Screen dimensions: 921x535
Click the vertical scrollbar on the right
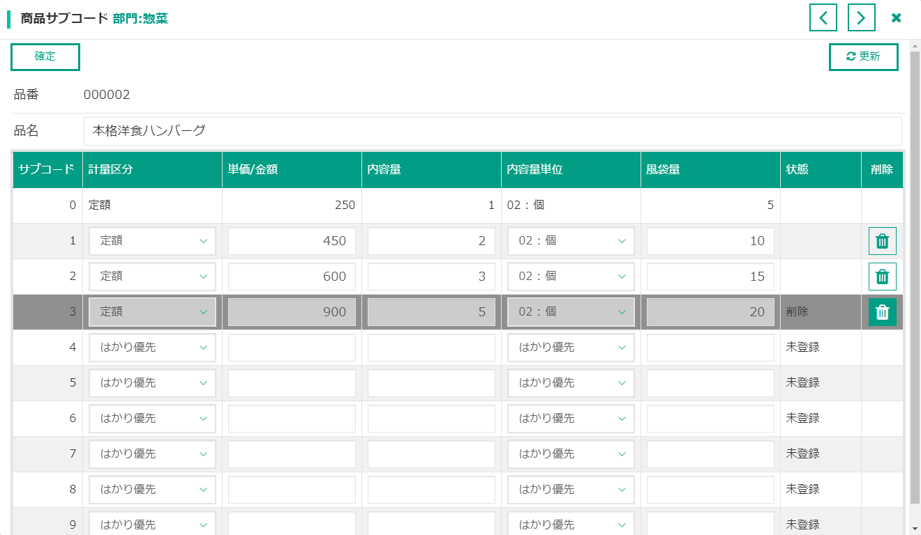click(x=915, y=279)
